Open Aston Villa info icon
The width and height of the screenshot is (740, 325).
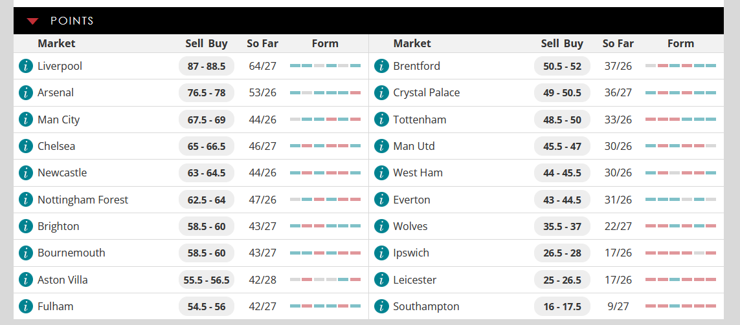click(25, 280)
